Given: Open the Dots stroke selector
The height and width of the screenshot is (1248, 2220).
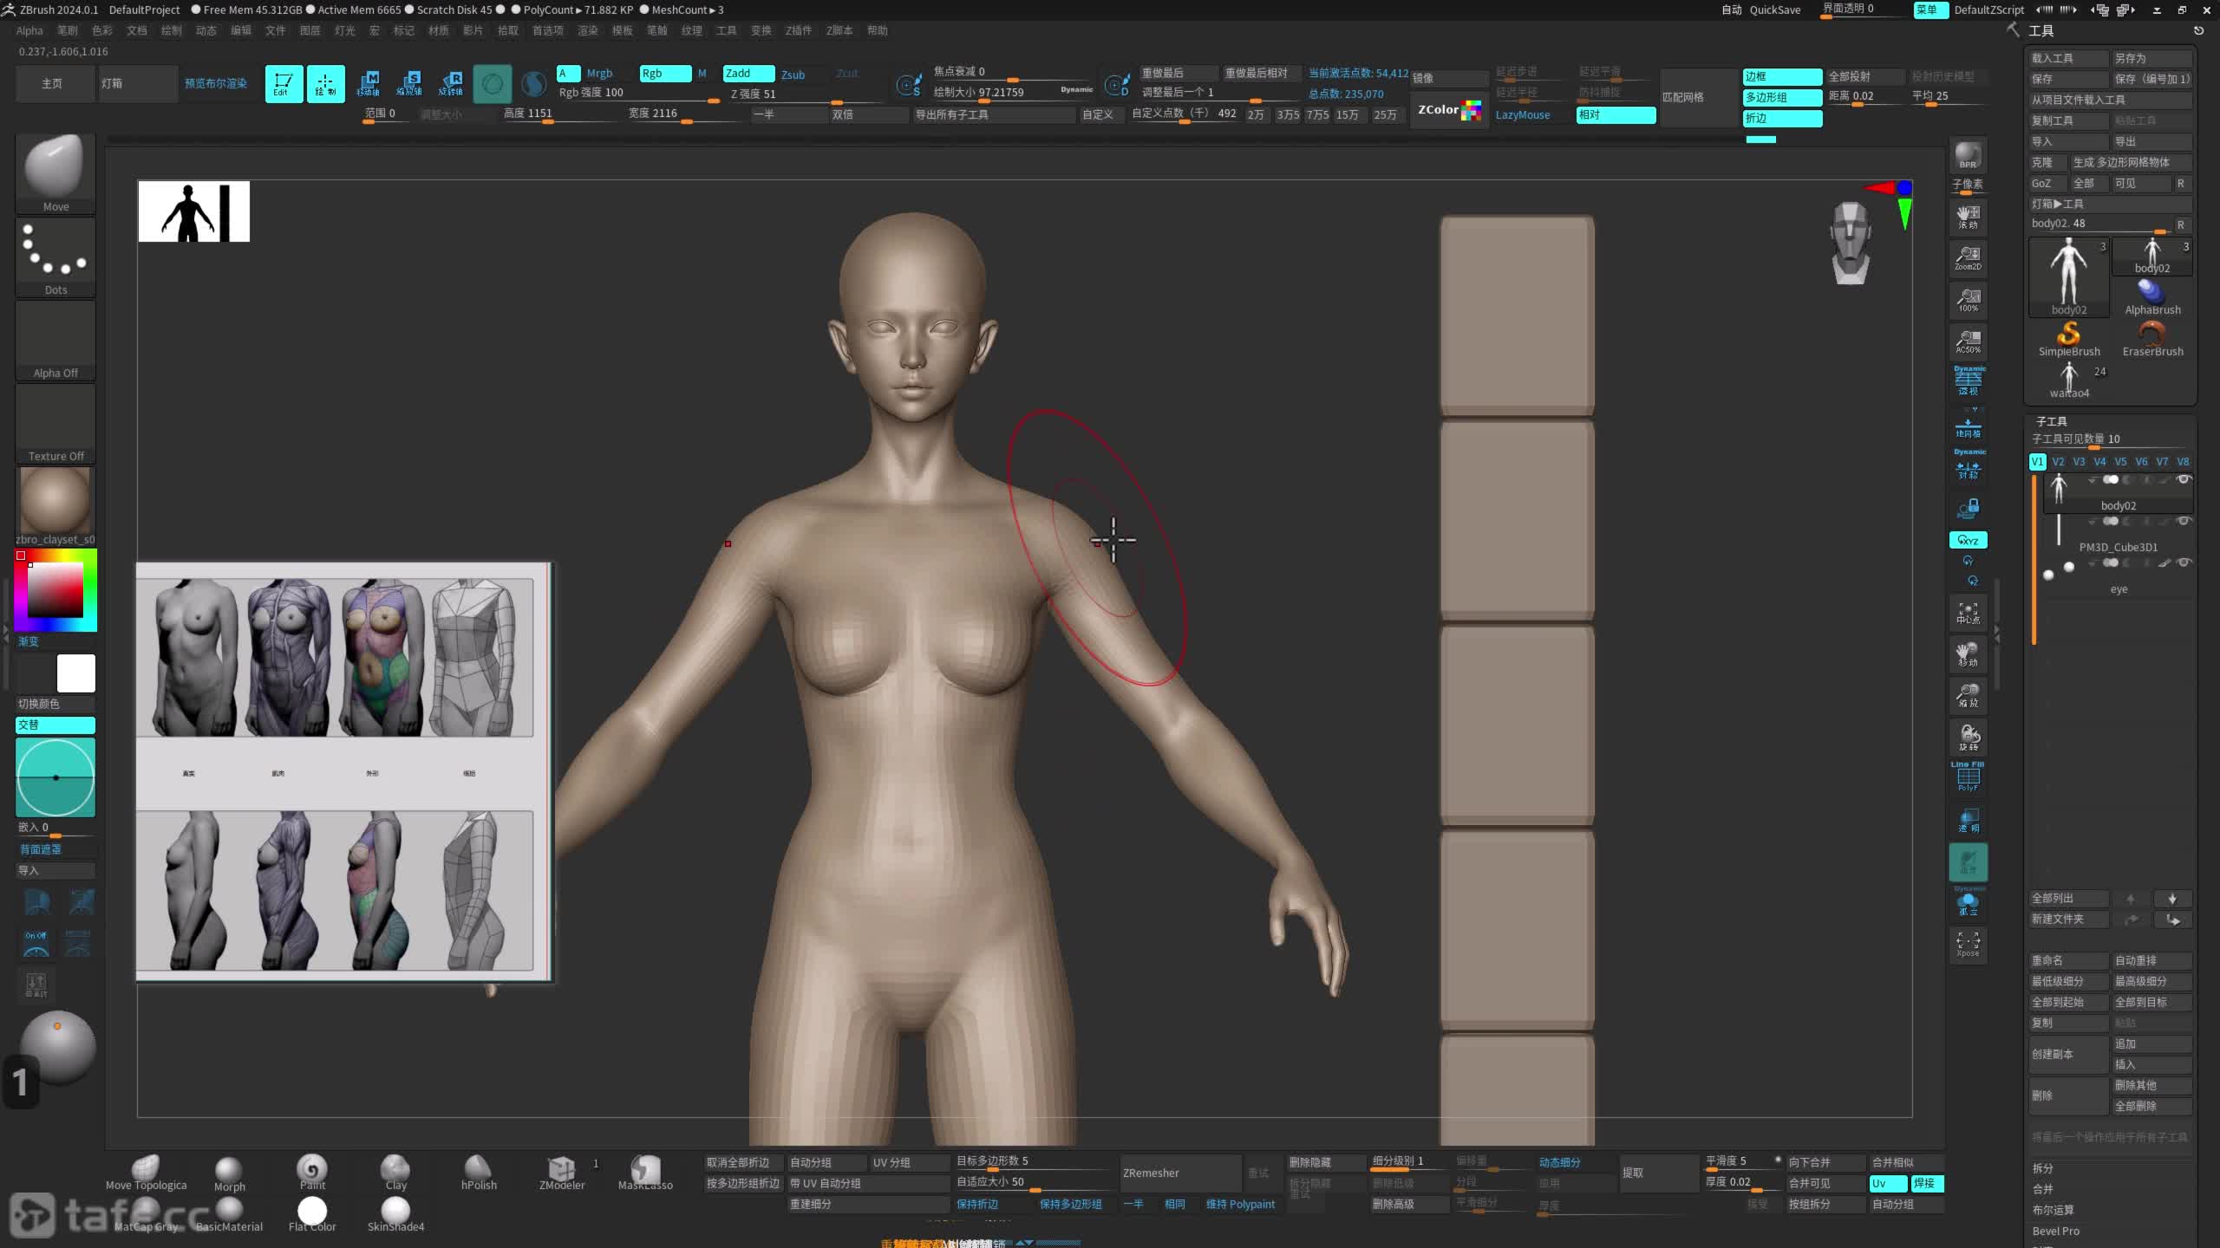Looking at the screenshot, I should (x=55, y=256).
